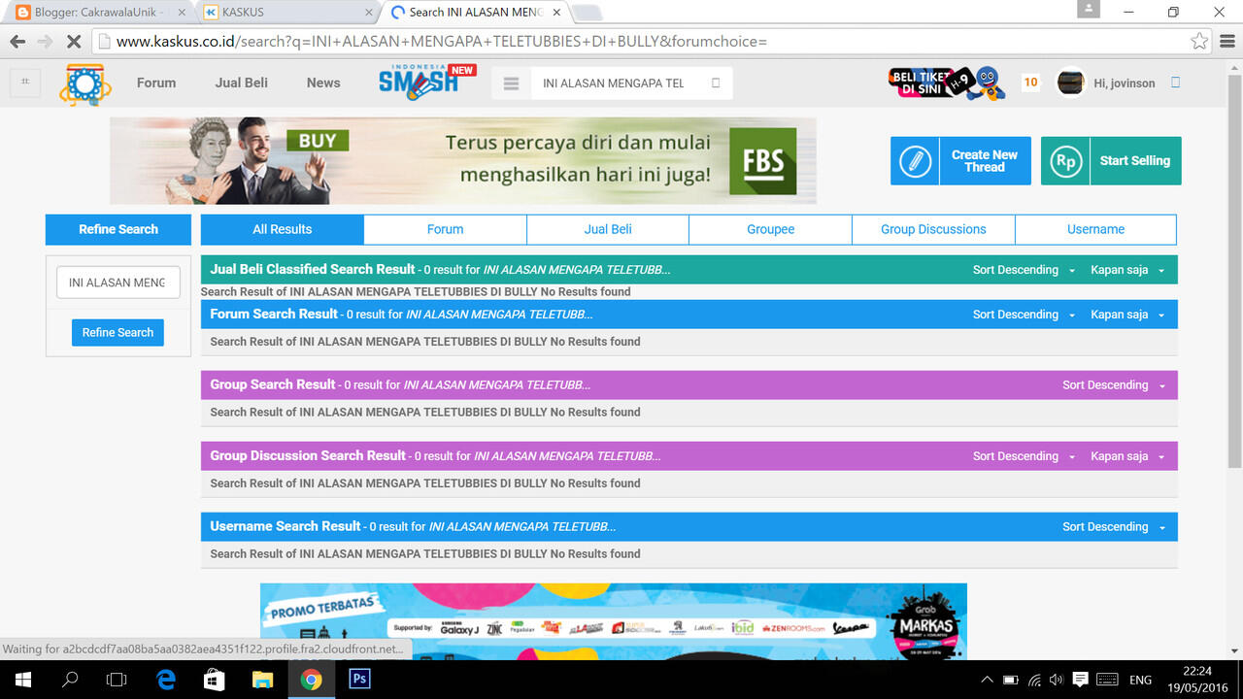
Task: Go to Jual Beli in top navigation
Action: (242, 83)
